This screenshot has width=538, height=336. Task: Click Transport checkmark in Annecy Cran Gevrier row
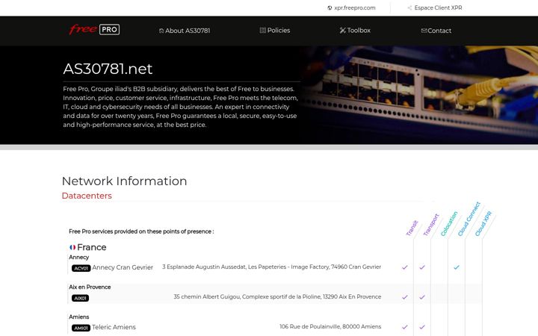(x=422, y=267)
